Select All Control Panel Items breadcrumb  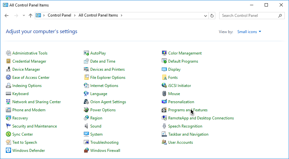coord(98,15)
